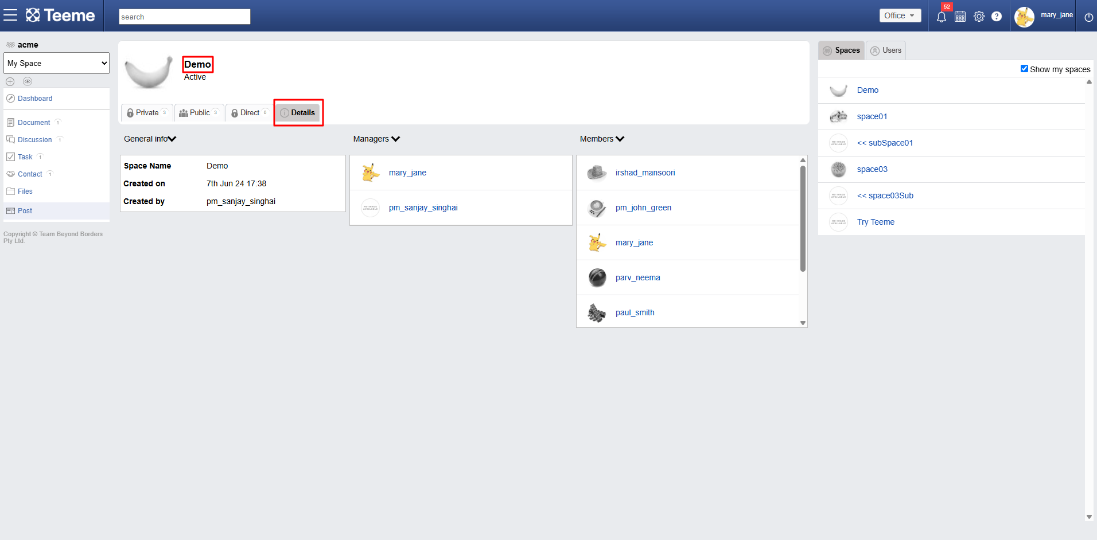The image size is (1097, 540).
Task: Open the Contact link
Action: click(30, 174)
